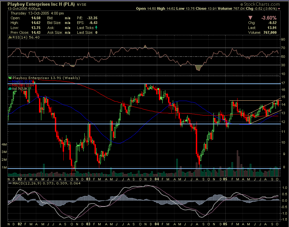289x227 pixels.
Task: Click the 4M volume axis label
Action: pyautogui.click(x=4, y=144)
